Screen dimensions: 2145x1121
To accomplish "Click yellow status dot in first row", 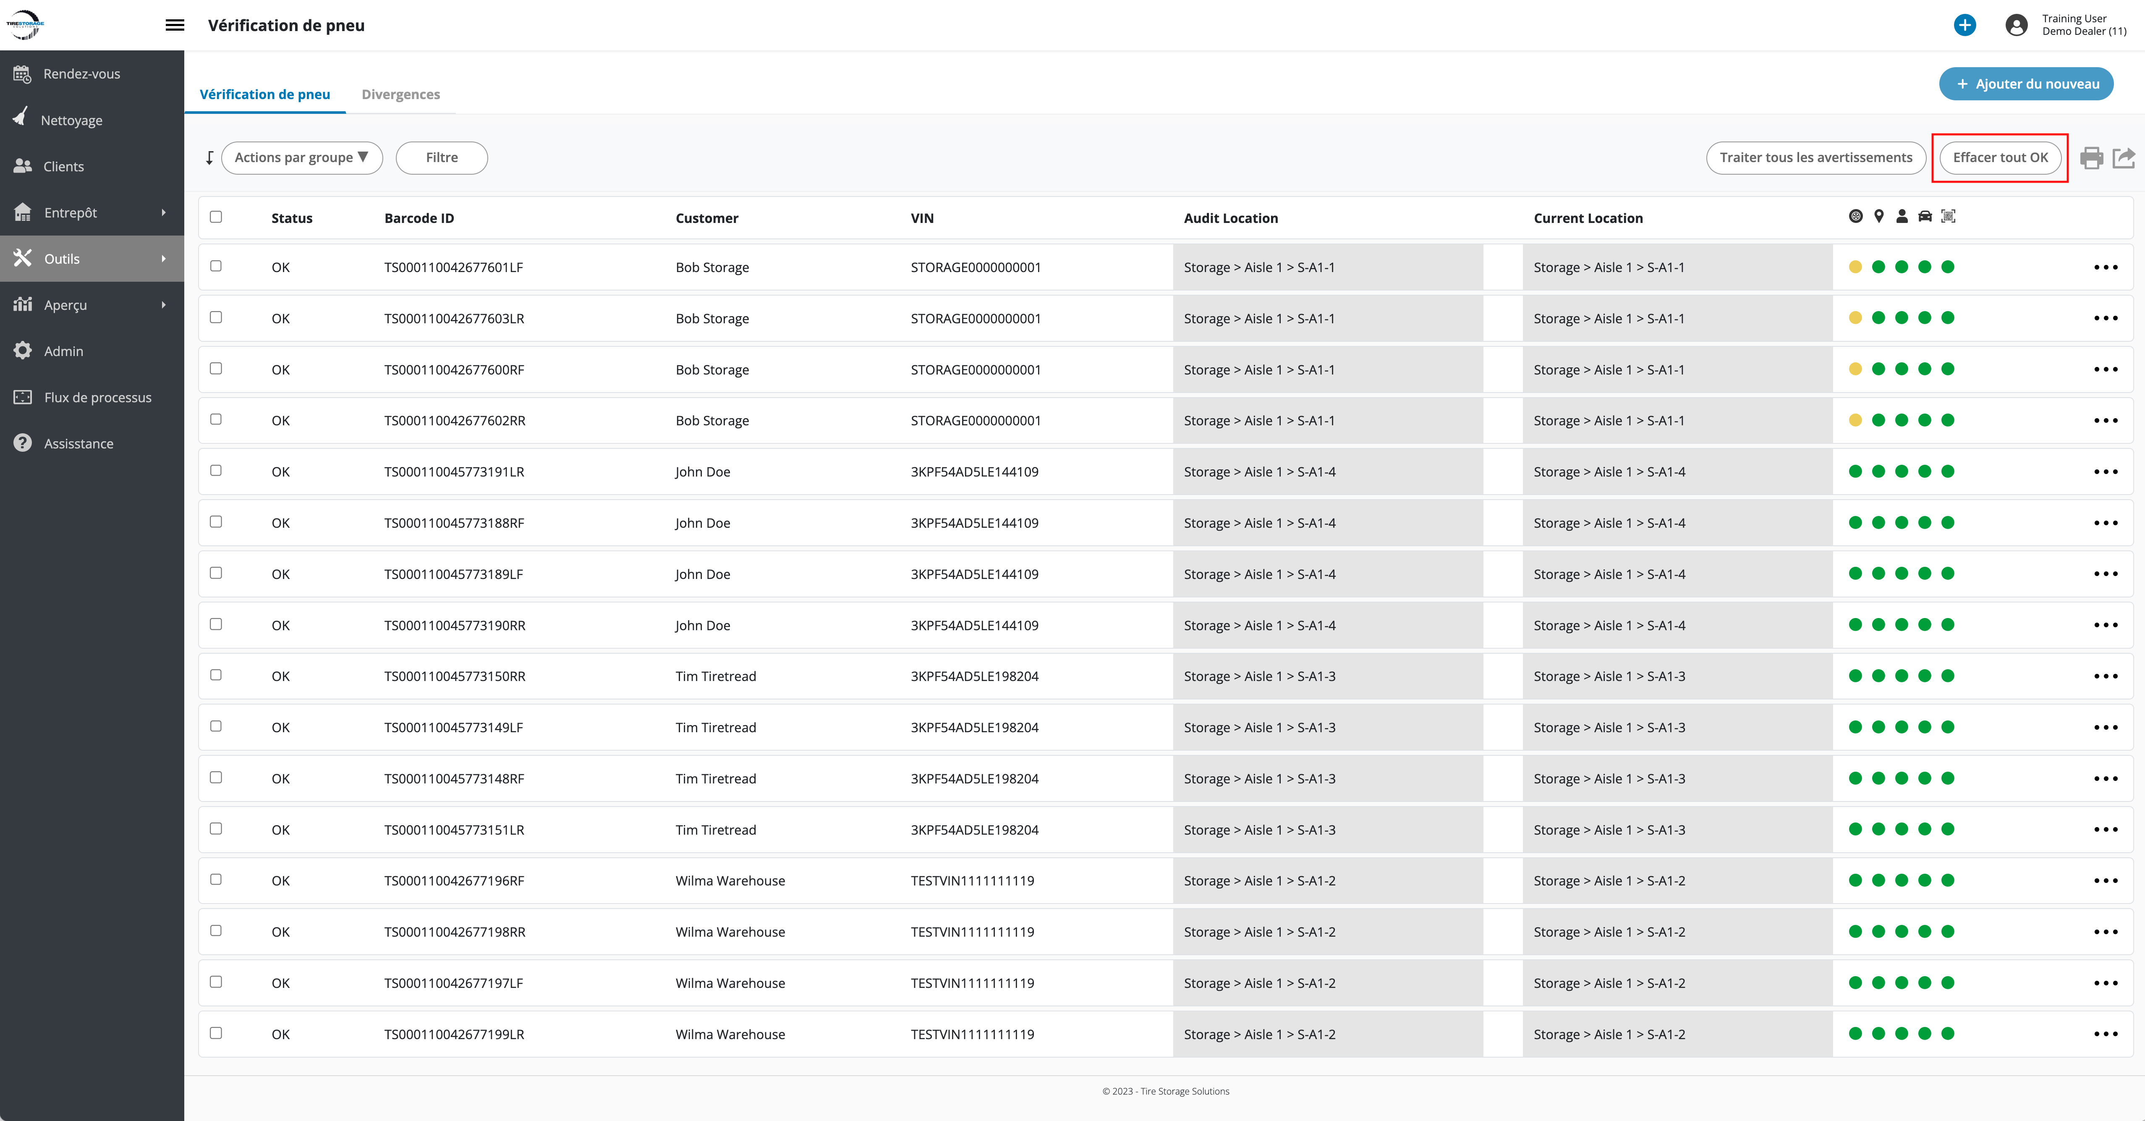I will click(x=1855, y=267).
